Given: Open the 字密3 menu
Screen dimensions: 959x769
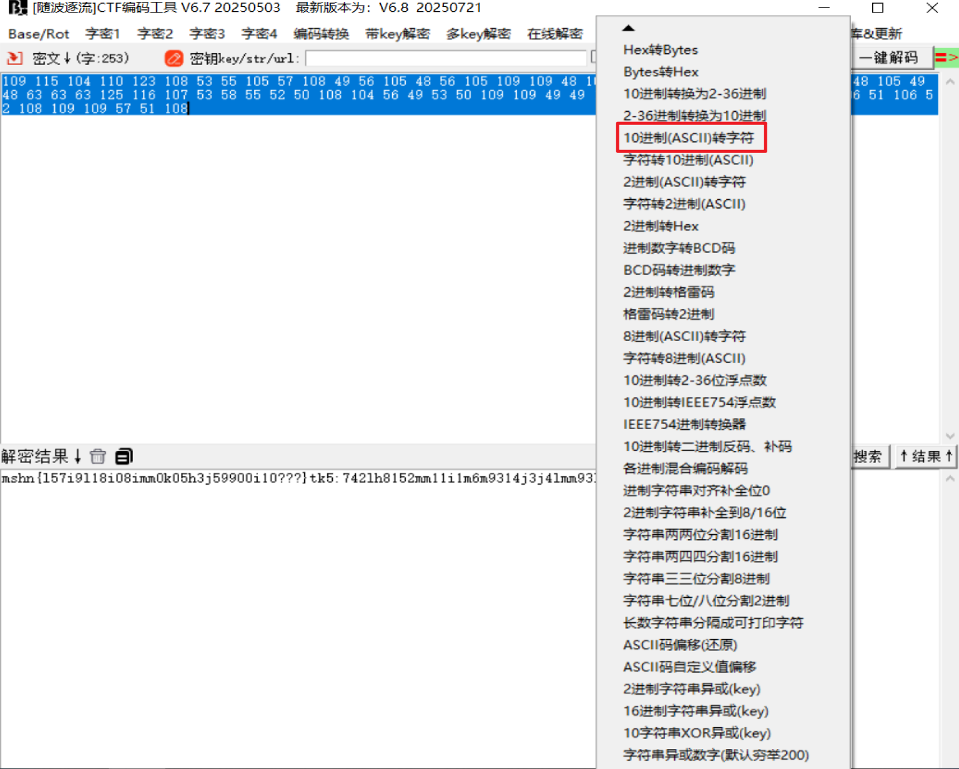Looking at the screenshot, I should tap(207, 34).
